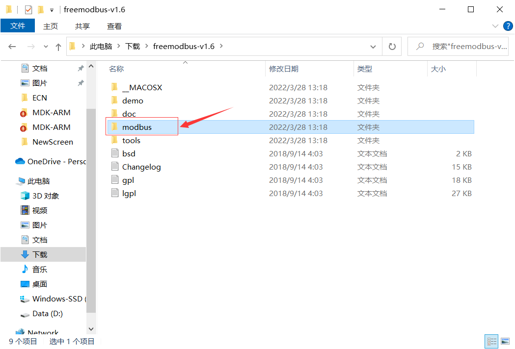The width and height of the screenshot is (515, 349).
Task: Refresh the folder view
Action: point(392,46)
